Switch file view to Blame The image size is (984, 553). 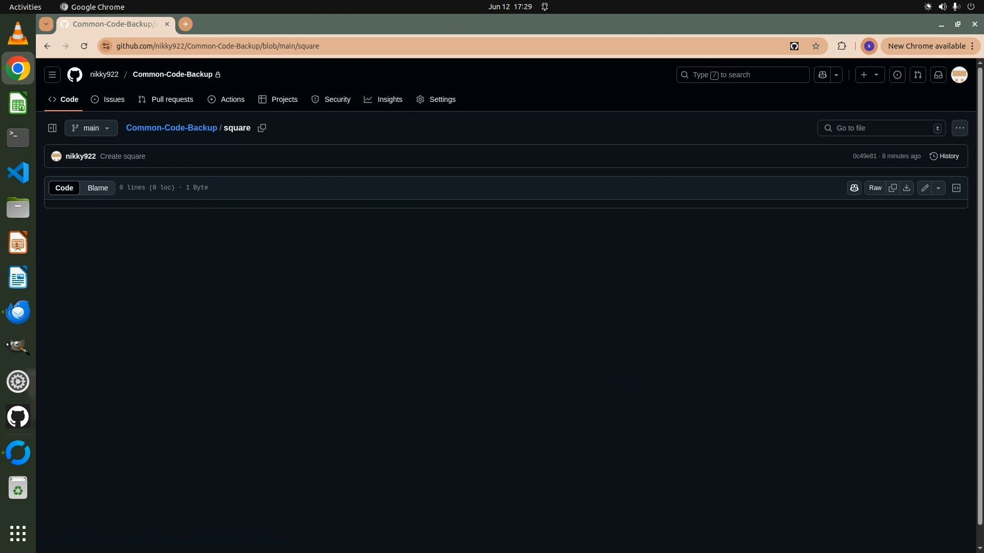click(x=97, y=188)
